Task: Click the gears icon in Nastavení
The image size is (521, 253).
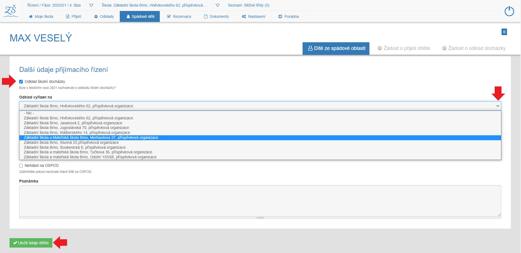Action: point(244,16)
